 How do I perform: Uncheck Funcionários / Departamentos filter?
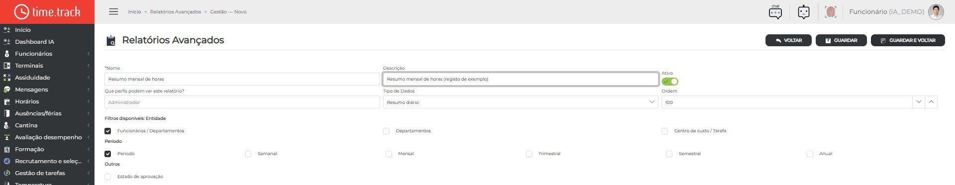(x=108, y=131)
